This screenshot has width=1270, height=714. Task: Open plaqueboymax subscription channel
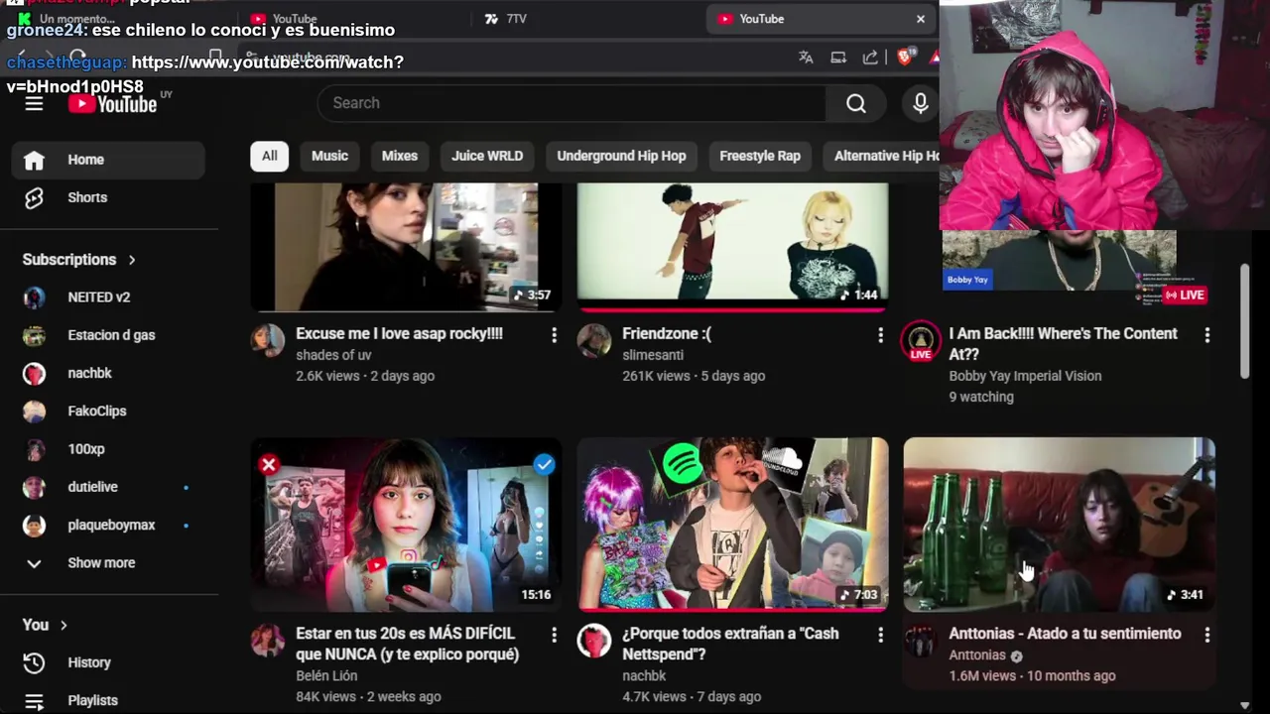tap(108, 526)
